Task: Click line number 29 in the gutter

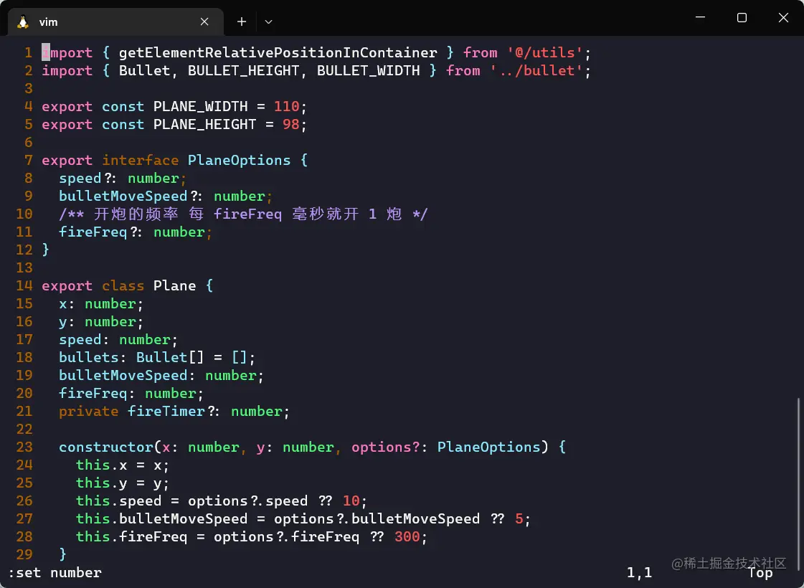Action: click(x=24, y=555)
